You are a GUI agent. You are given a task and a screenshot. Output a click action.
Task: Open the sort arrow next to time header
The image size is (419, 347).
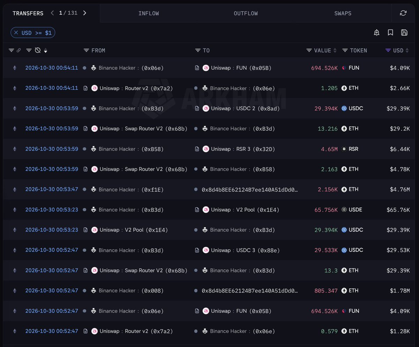(45, 51)
